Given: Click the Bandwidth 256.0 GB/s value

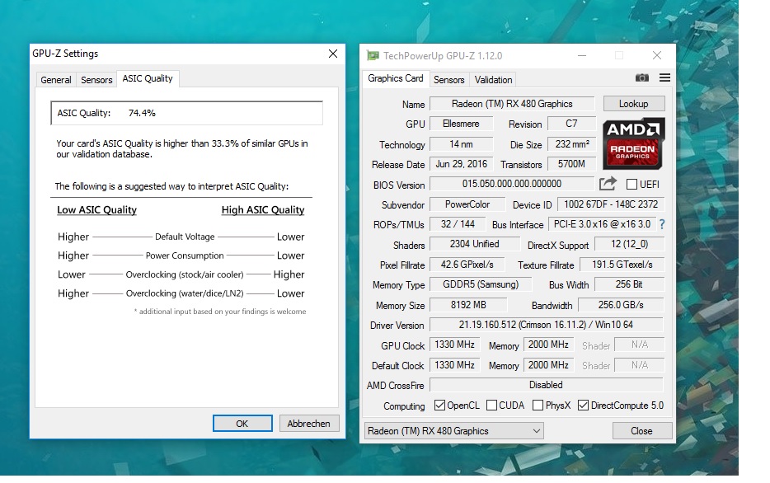Looking at the screenshot, I should tap(621, 305).
